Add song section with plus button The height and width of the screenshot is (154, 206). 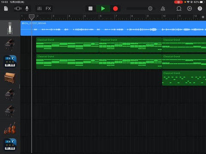pyautogui.click(x=203, y=17)
